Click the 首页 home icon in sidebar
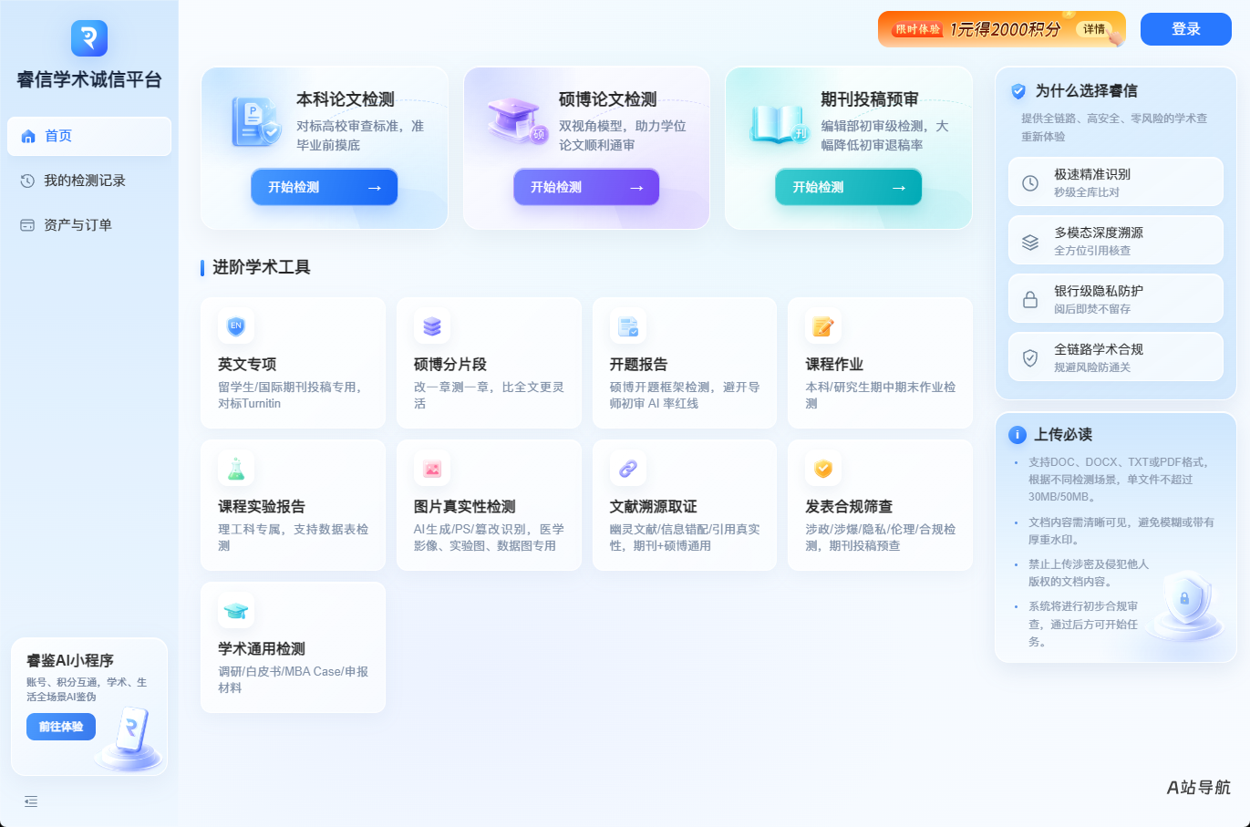Image resolution: width=1250 pixels, height=827 pixels. [27, 136]
